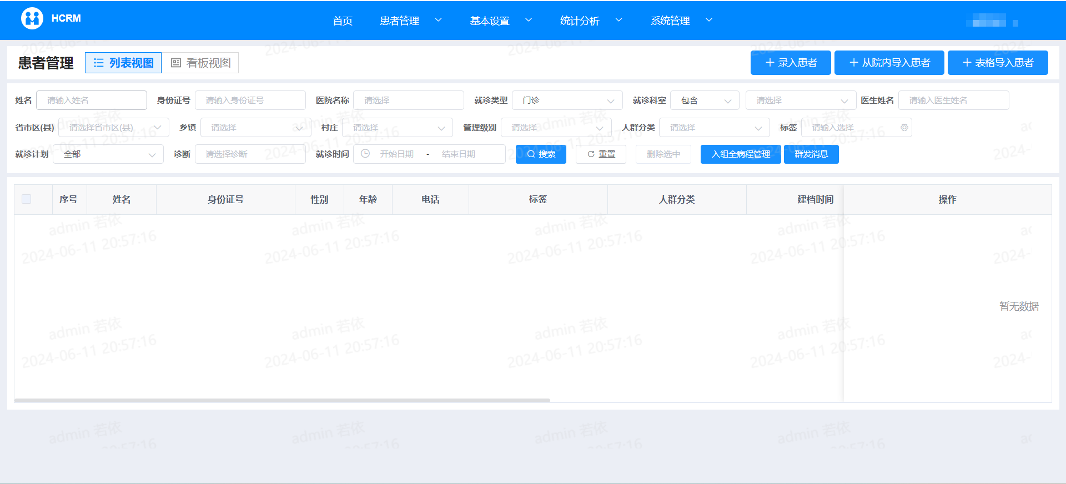The width and height of the screenshot is (1066, 484).
Task: Click the 搜索 button
Action: [541, 154]
